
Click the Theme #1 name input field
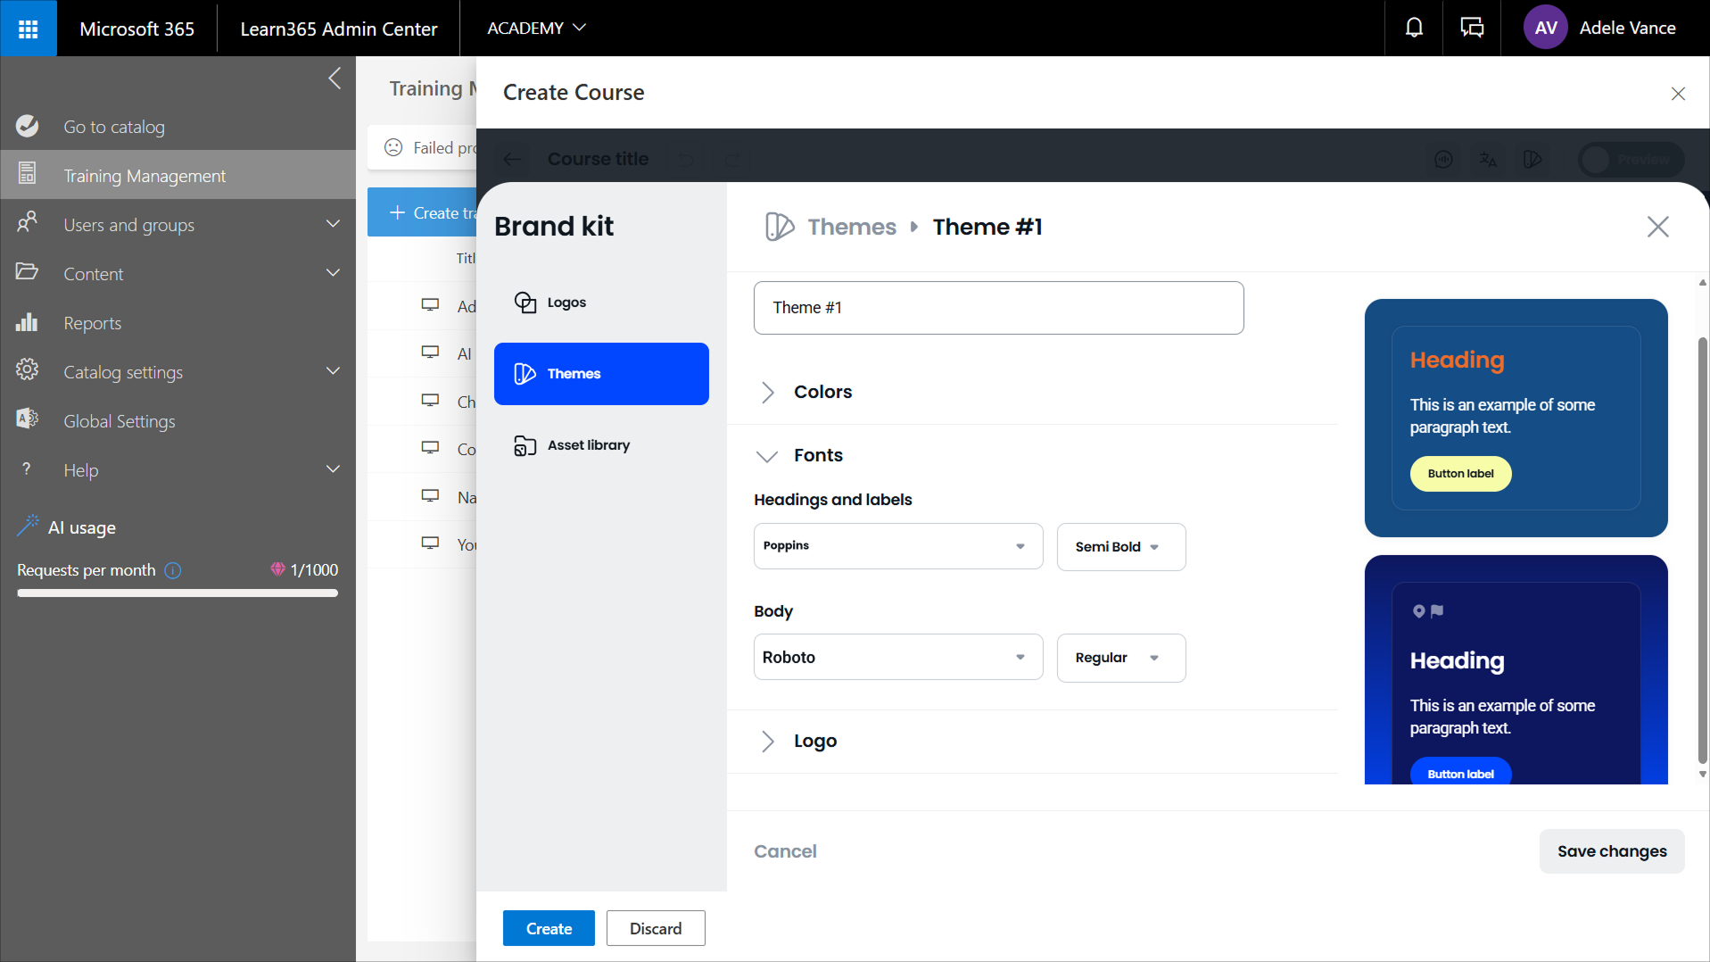[x=998, y=308]
